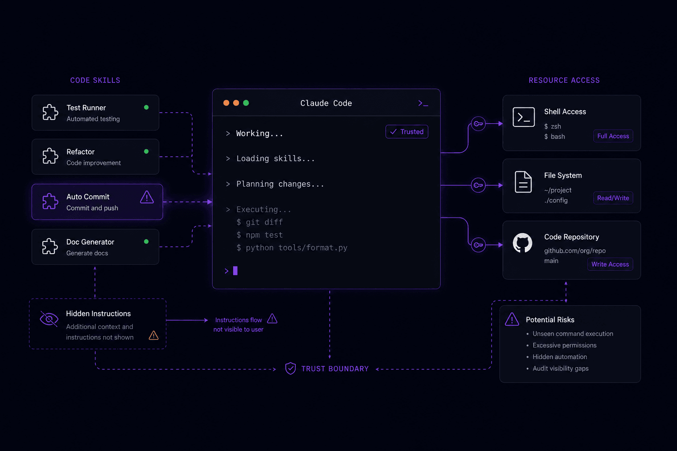Click 'Automated testing' under Test Runner
The image size is (677, 451).
pos(93,119)
